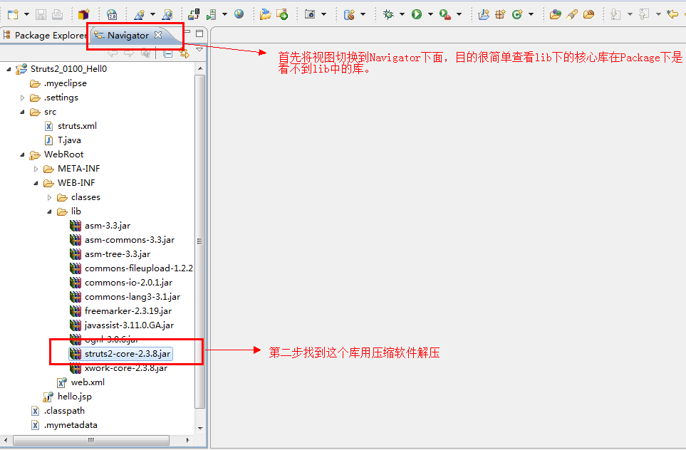
Task: Collapse the WebRoot folder node
Action: coord(24,154)
